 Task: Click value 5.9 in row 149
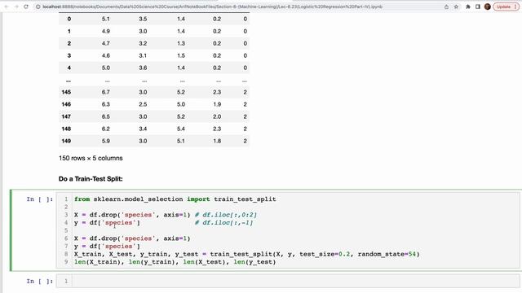tap(106, 141)
